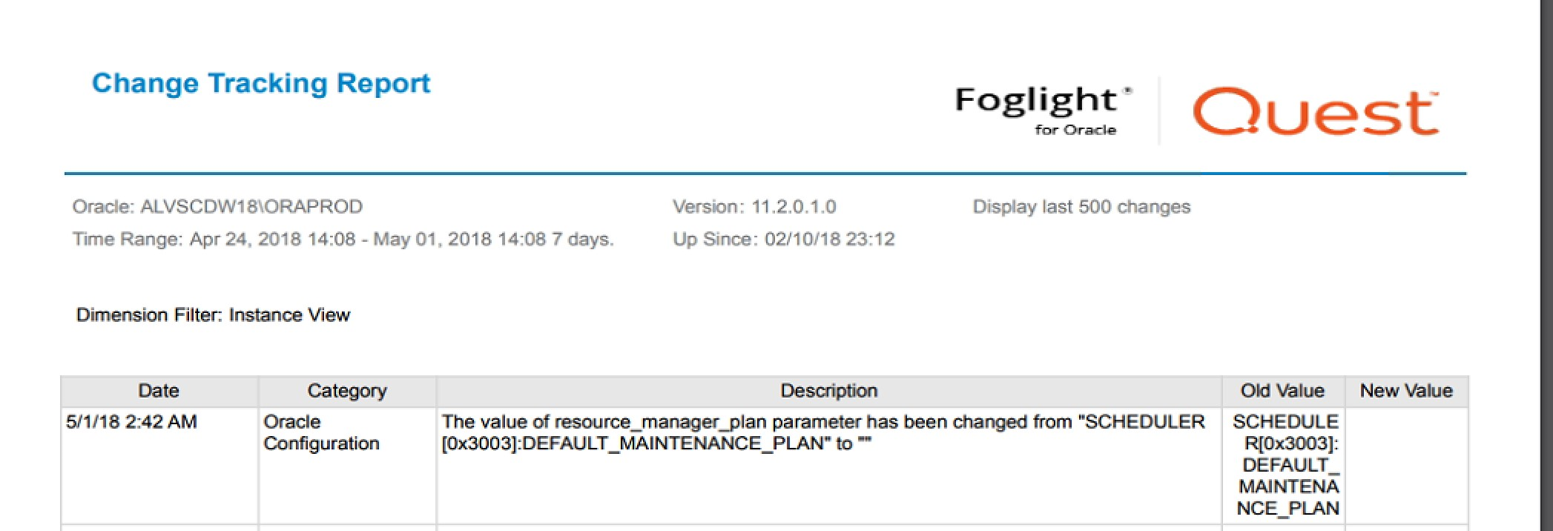This screenshot has width=1553, height=531.
Task: Click the orange Quest logo
Action: coord(1315,112)
